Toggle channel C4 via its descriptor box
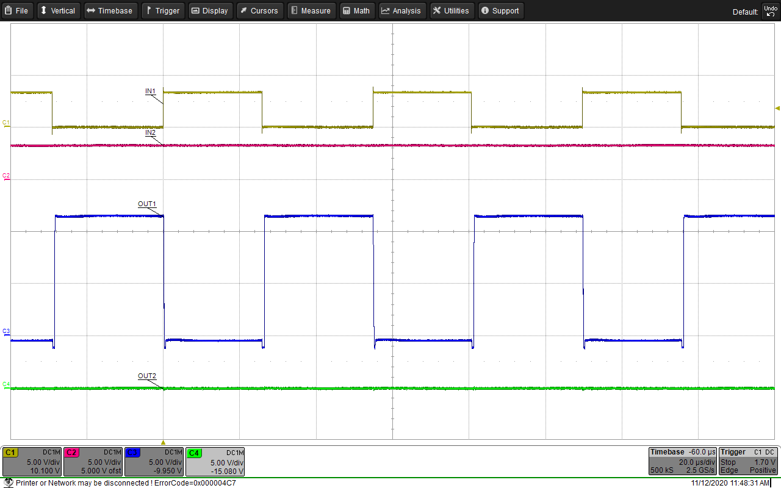Screen dimensions: 781x488 pos(215,461)
